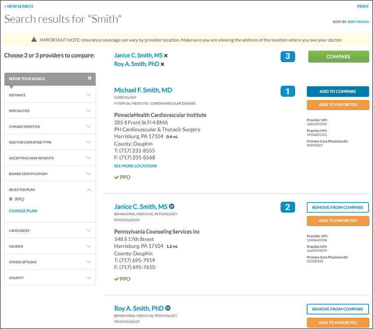The width and height of the screenshot is (373, 329).
Task: Print the search results
Action: point(362,7)
